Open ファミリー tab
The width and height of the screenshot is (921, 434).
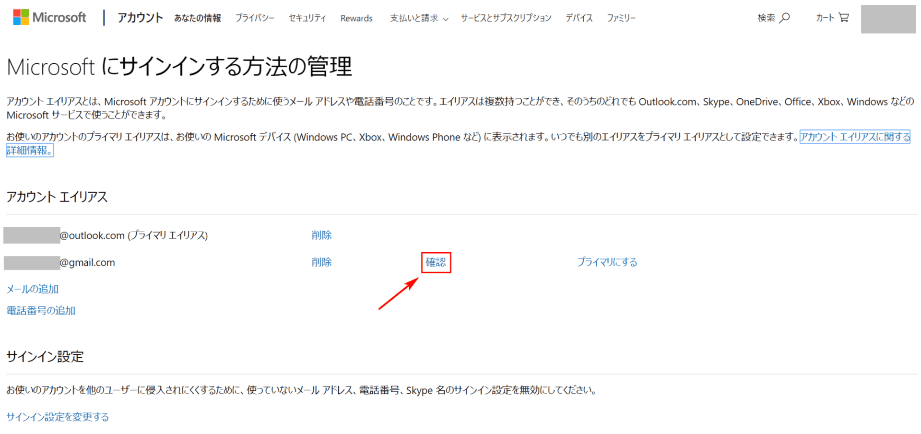click(x=621, y=18)
